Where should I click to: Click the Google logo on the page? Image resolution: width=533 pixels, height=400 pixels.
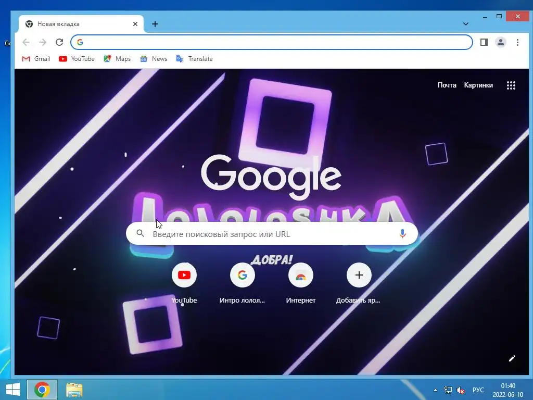click(271, 177)
